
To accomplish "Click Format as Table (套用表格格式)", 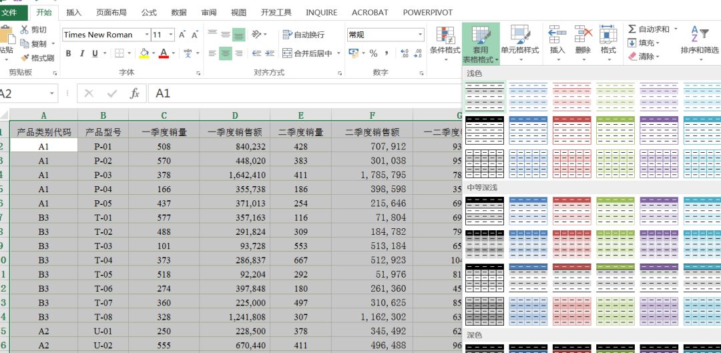I will tap(481, 44).
